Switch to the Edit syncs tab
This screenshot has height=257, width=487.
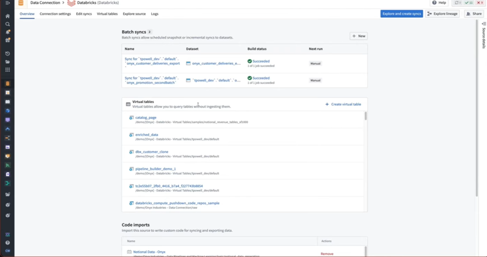(x=84, y=14)
